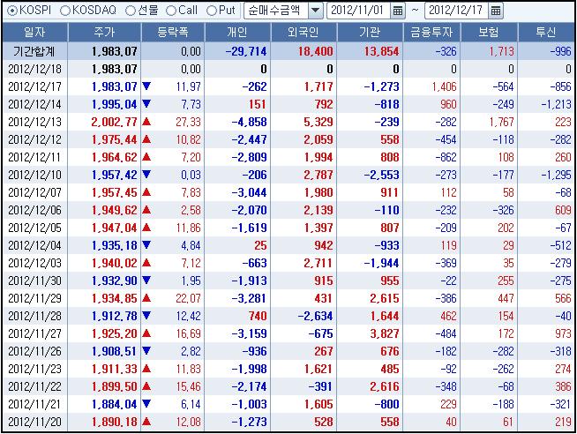The image size is (577, 434).
Task: Select the KOSPI radio button
Action: 12,11
